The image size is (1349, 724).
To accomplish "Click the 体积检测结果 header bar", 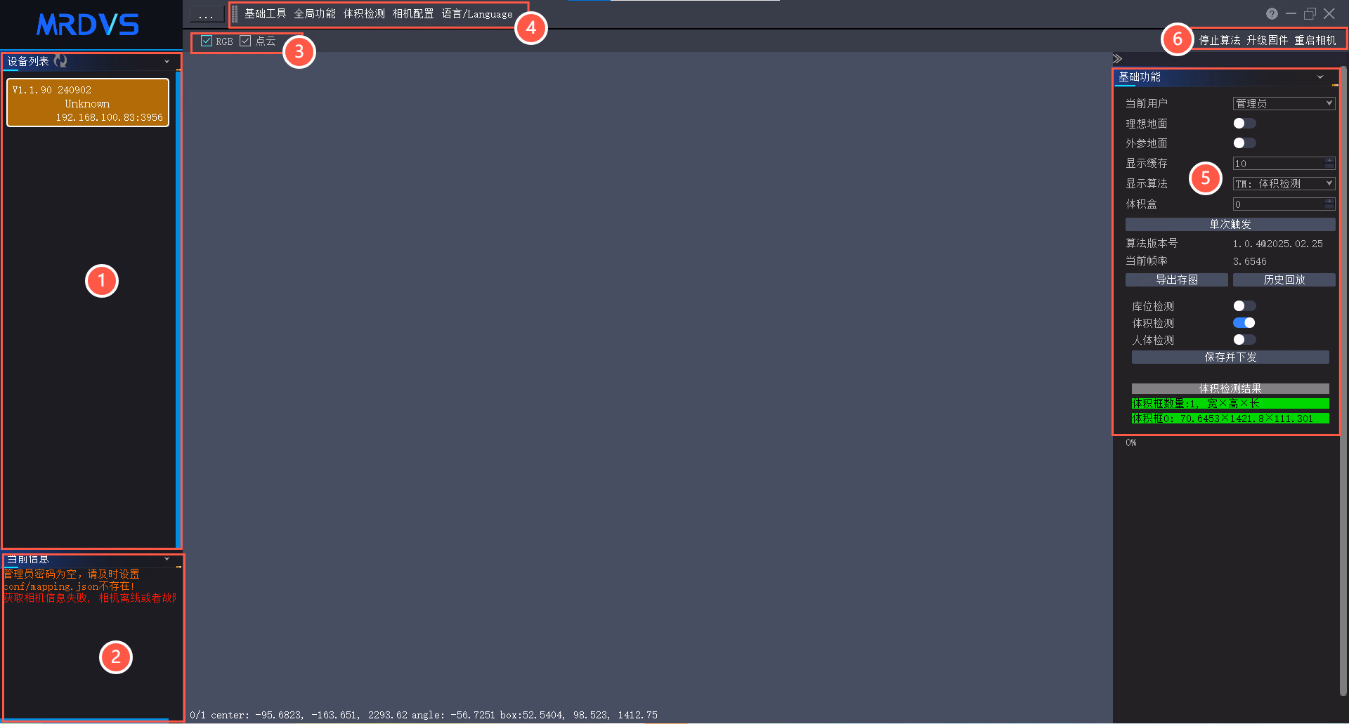I will [x=1230, y=388].
